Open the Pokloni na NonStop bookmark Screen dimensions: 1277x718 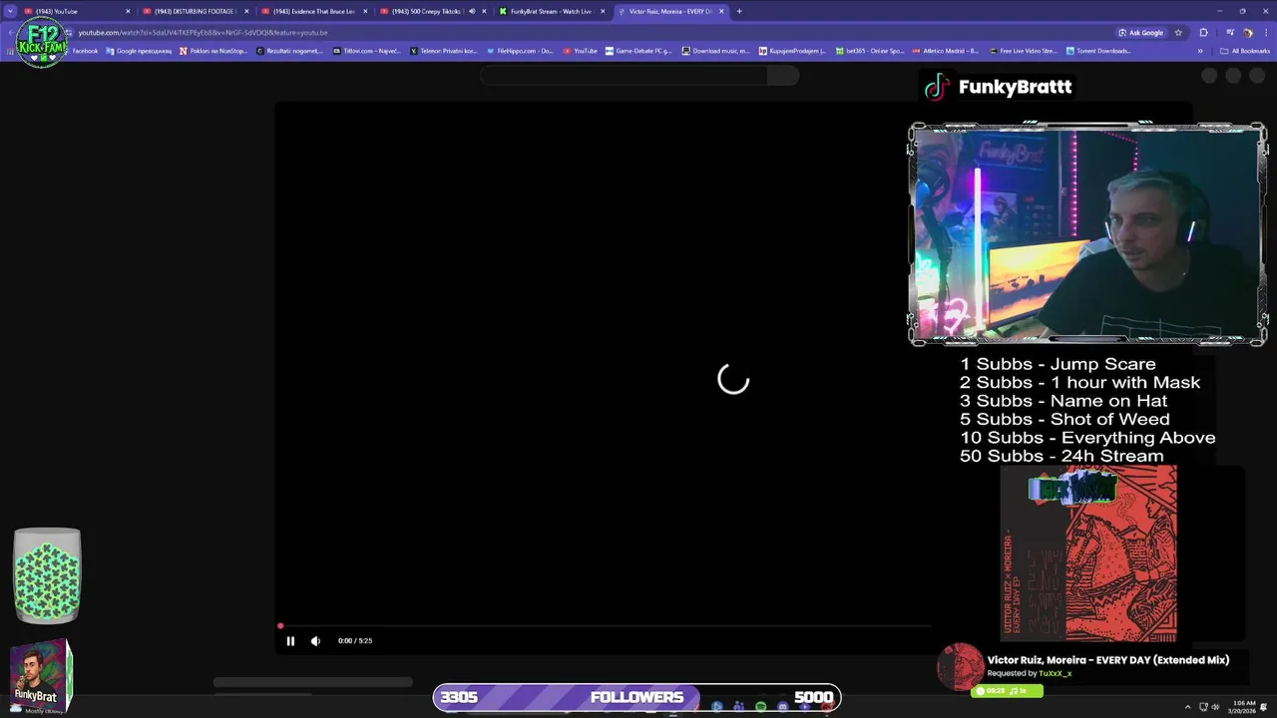pyautogui.click(x=213, y=51)
